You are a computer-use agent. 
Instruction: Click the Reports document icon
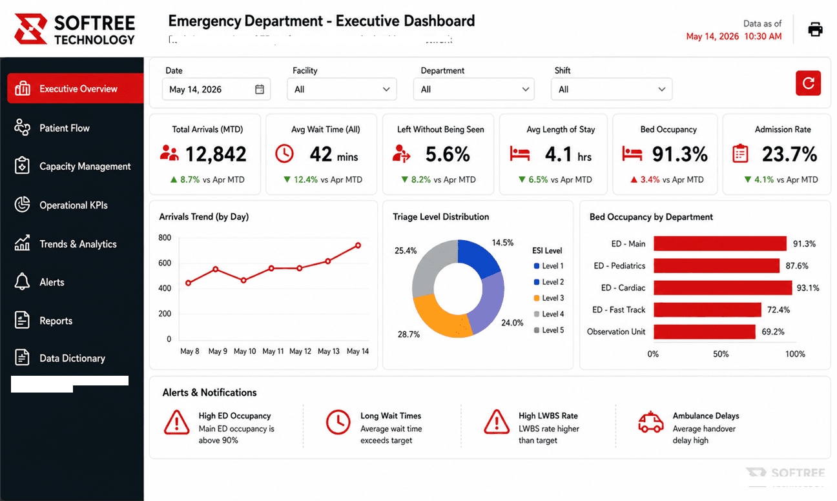[23, 320]
